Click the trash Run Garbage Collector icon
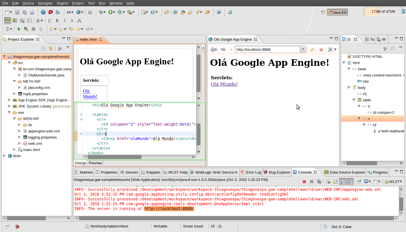The image size is (406, 232). pos(403,11)
